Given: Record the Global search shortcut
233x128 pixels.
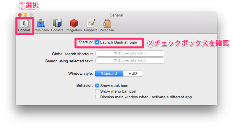Looking at the screenshot, I should click(130, 53).
